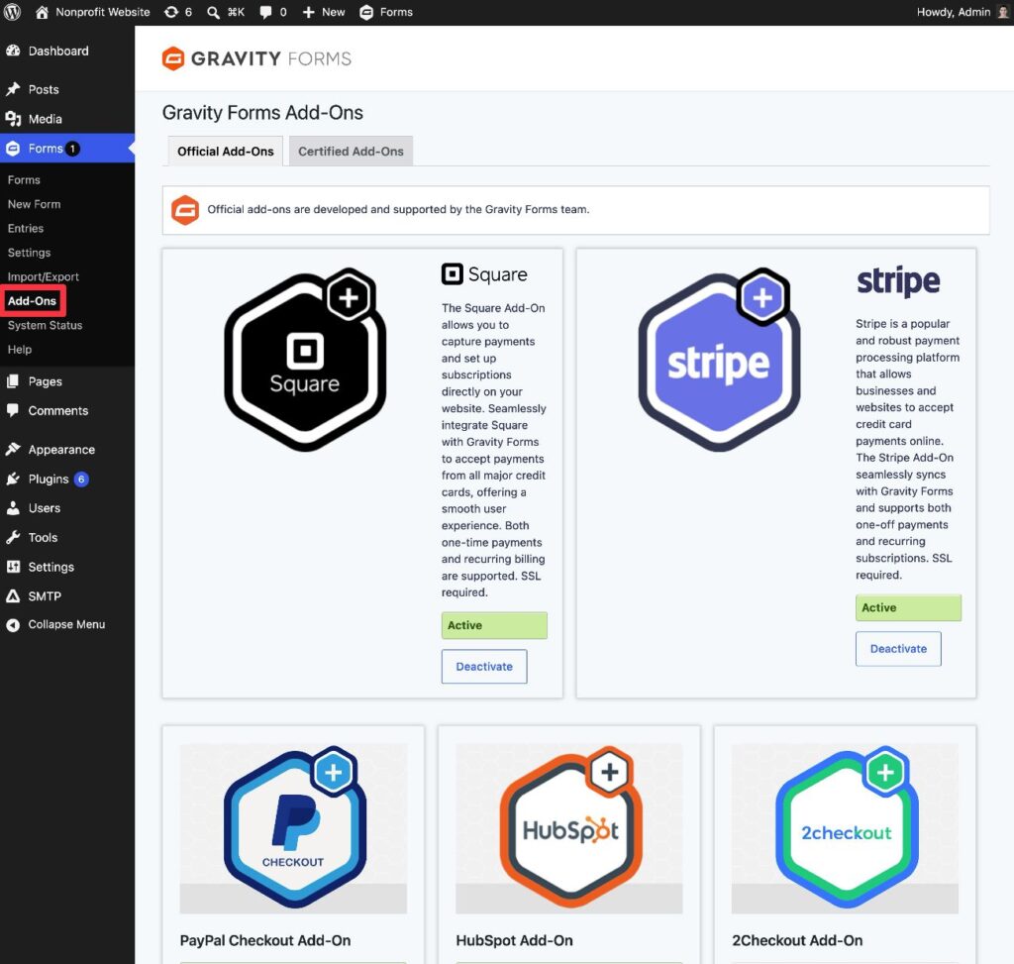Click the small Square brand logo
Viewport: 1014px width, 964px height.
tap(484, 274)
